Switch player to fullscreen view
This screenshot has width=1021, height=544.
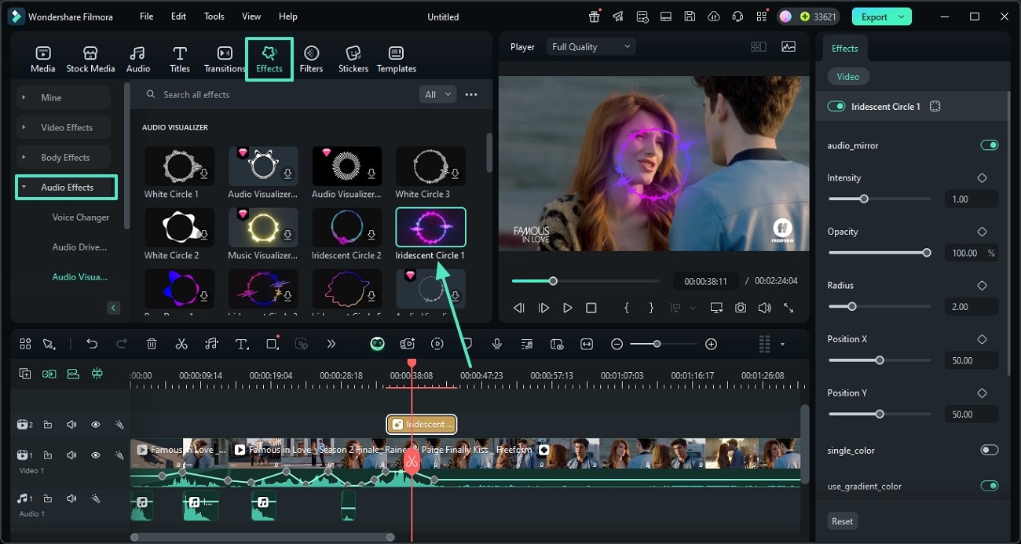789,309
